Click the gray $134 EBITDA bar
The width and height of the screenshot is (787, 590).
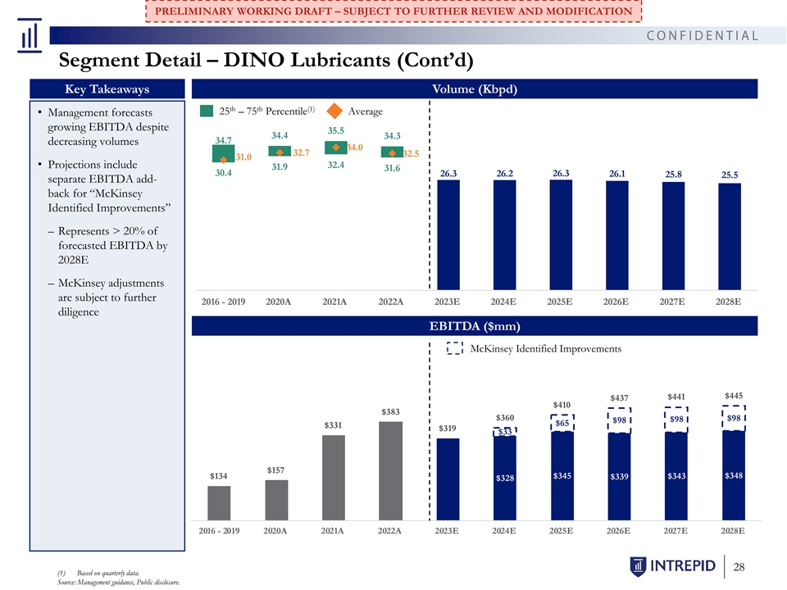point(219,503)
